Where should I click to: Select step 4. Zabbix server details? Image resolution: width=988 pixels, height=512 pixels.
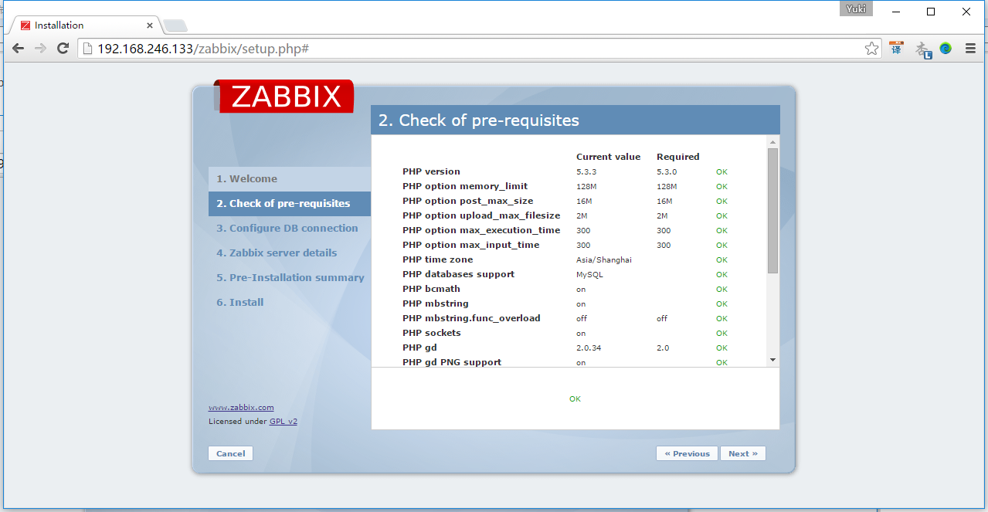point(290,253)
